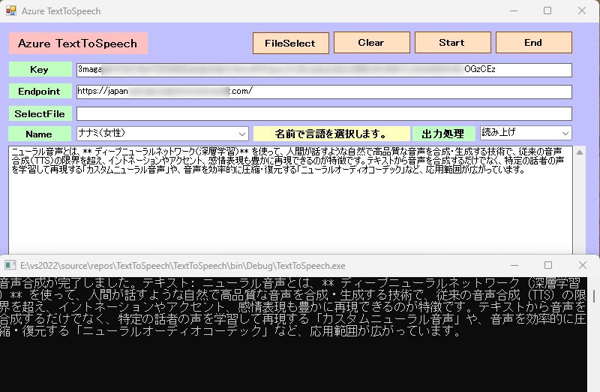Open the Azure TextToSpeech title bar icon menu
The height and width of the screenshot is (392, 600).
click(11, 11)
